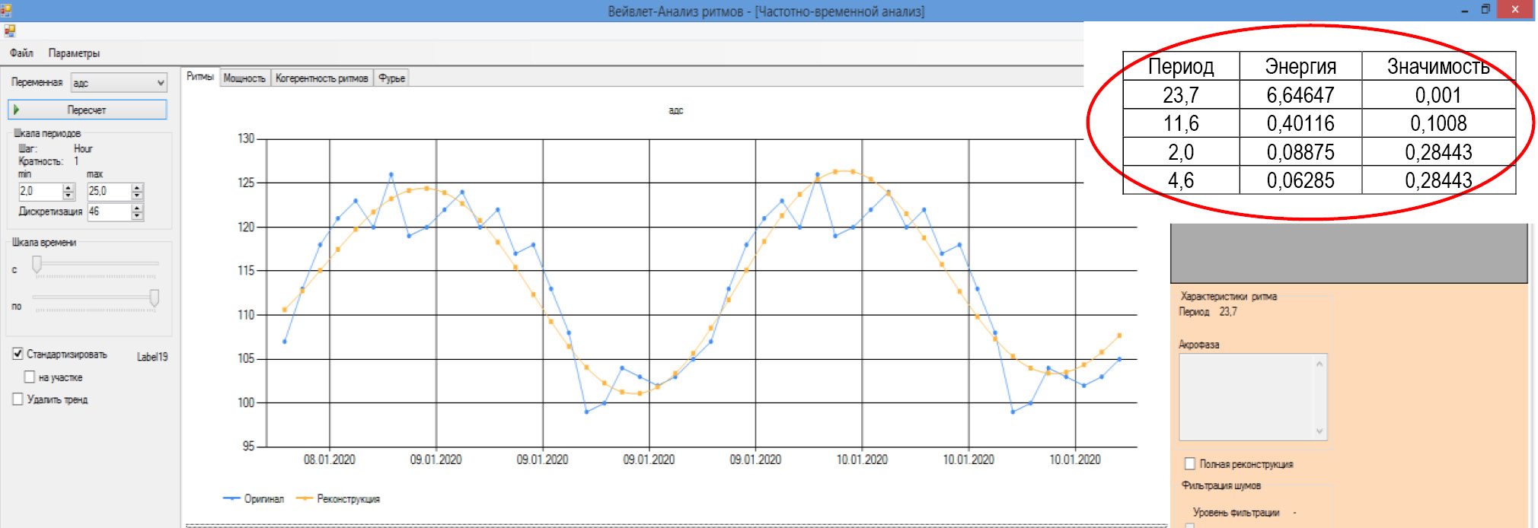Enable the на участке checkbox
1538x528 pixels.
(x=30, y=377)
